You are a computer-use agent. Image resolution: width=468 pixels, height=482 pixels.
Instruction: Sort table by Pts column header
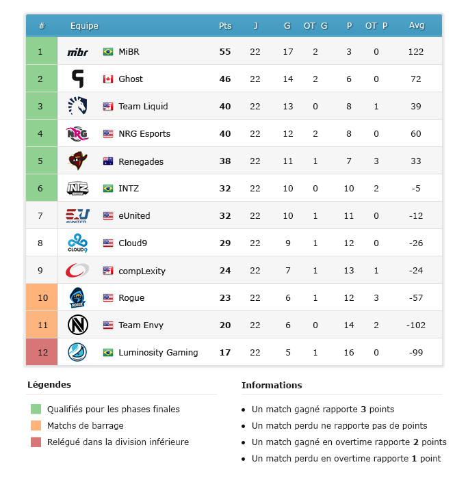pyautogui.click(x=225, y=26)
